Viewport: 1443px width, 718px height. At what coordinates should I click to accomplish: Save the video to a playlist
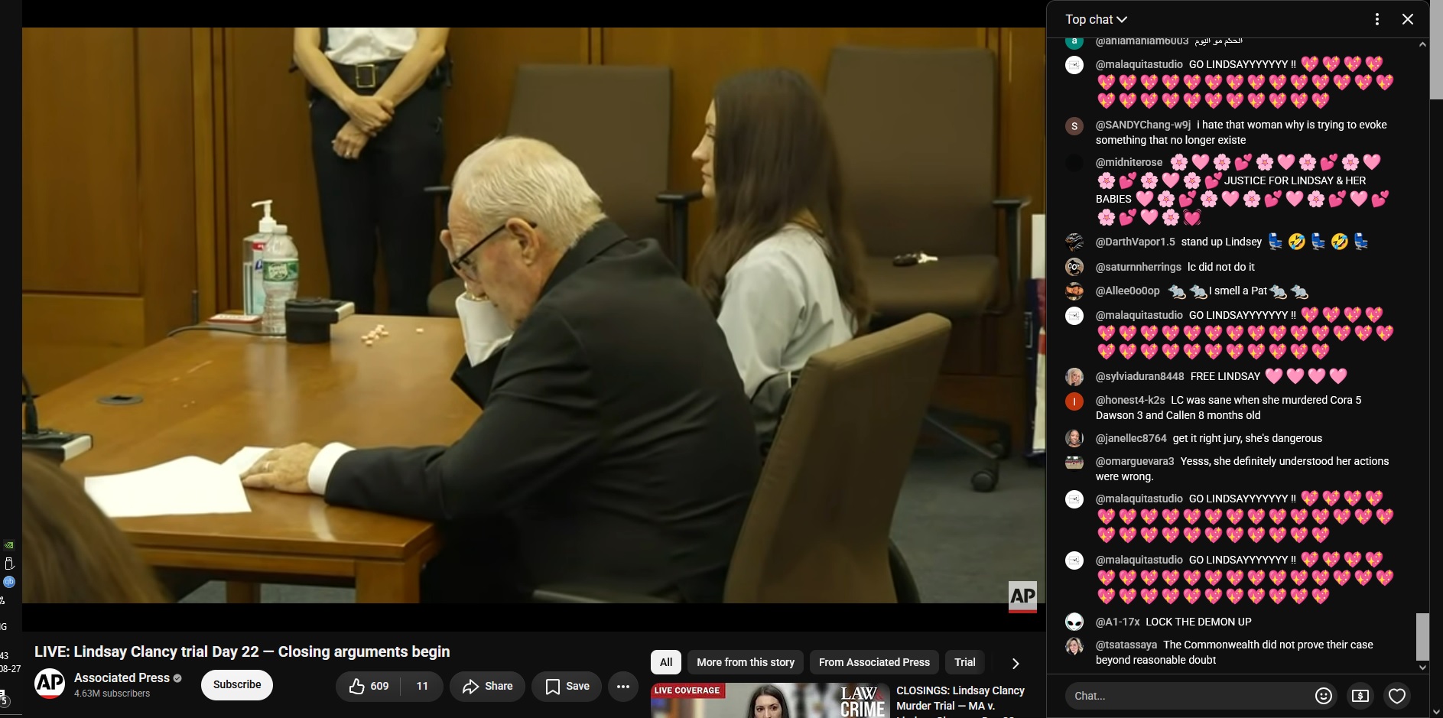[x=567, y=686]
